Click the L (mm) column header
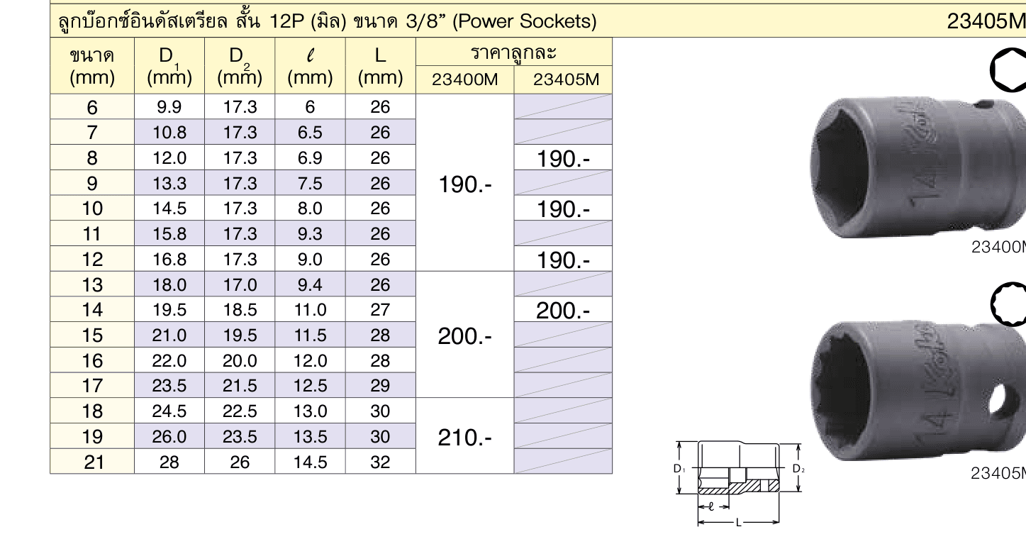The image size is (1026, 544). click(x=381, y=66)
